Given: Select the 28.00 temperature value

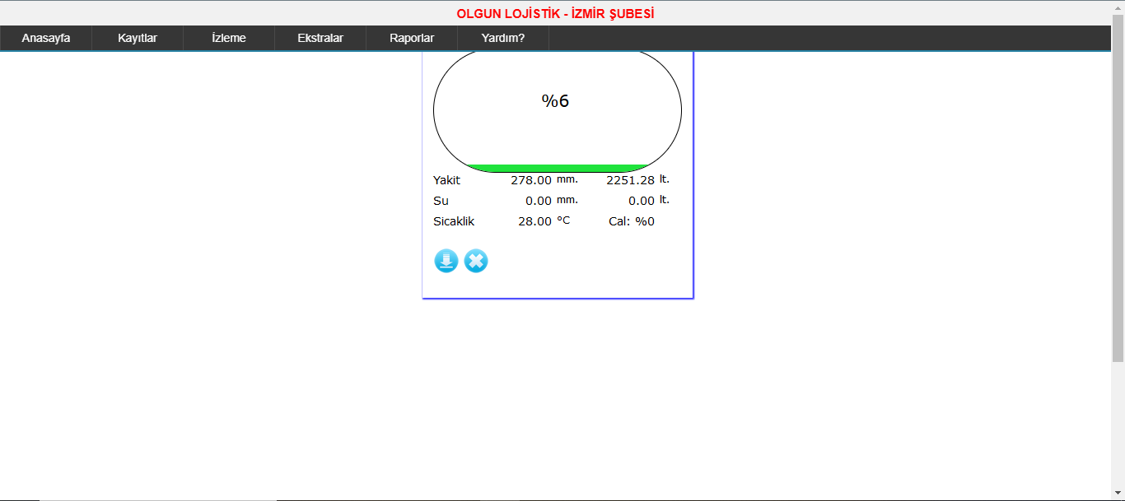Looking at the screenshot, I should point(534,221).
